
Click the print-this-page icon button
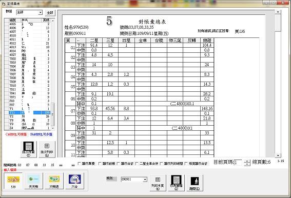tap(158, 183)
